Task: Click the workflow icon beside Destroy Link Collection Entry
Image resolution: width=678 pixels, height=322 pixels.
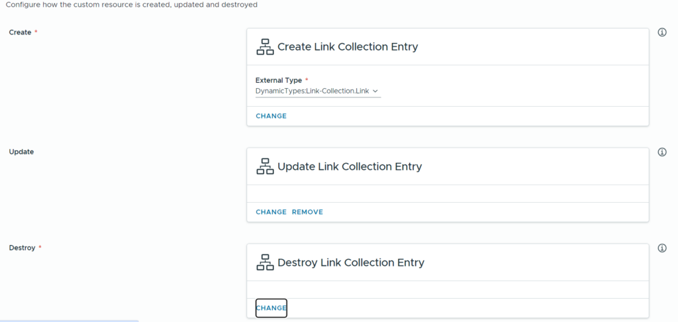Action: (265, 262)
